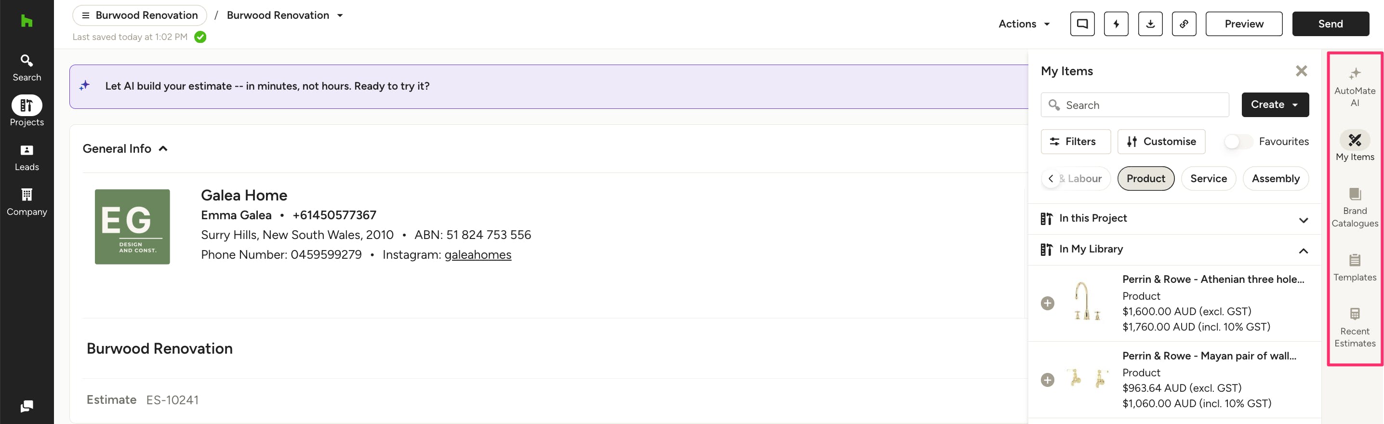
Task: Click the lightning bolt quick actions icon
Action: 1116,24
